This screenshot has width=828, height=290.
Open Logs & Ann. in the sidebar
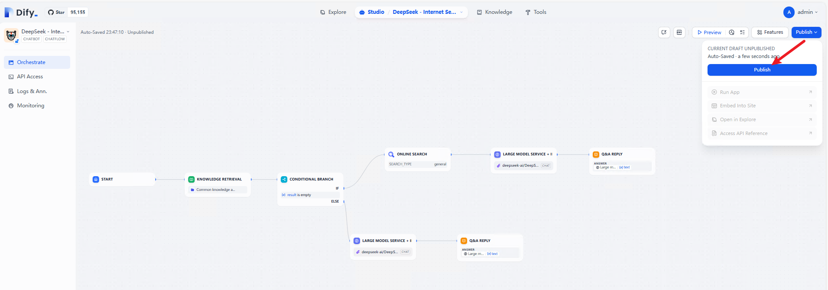coord(37,91)
